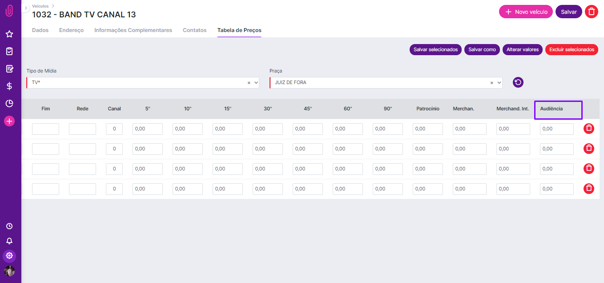
Task: Click the Audiência field in fourth row
Action: tap(557, 189)
